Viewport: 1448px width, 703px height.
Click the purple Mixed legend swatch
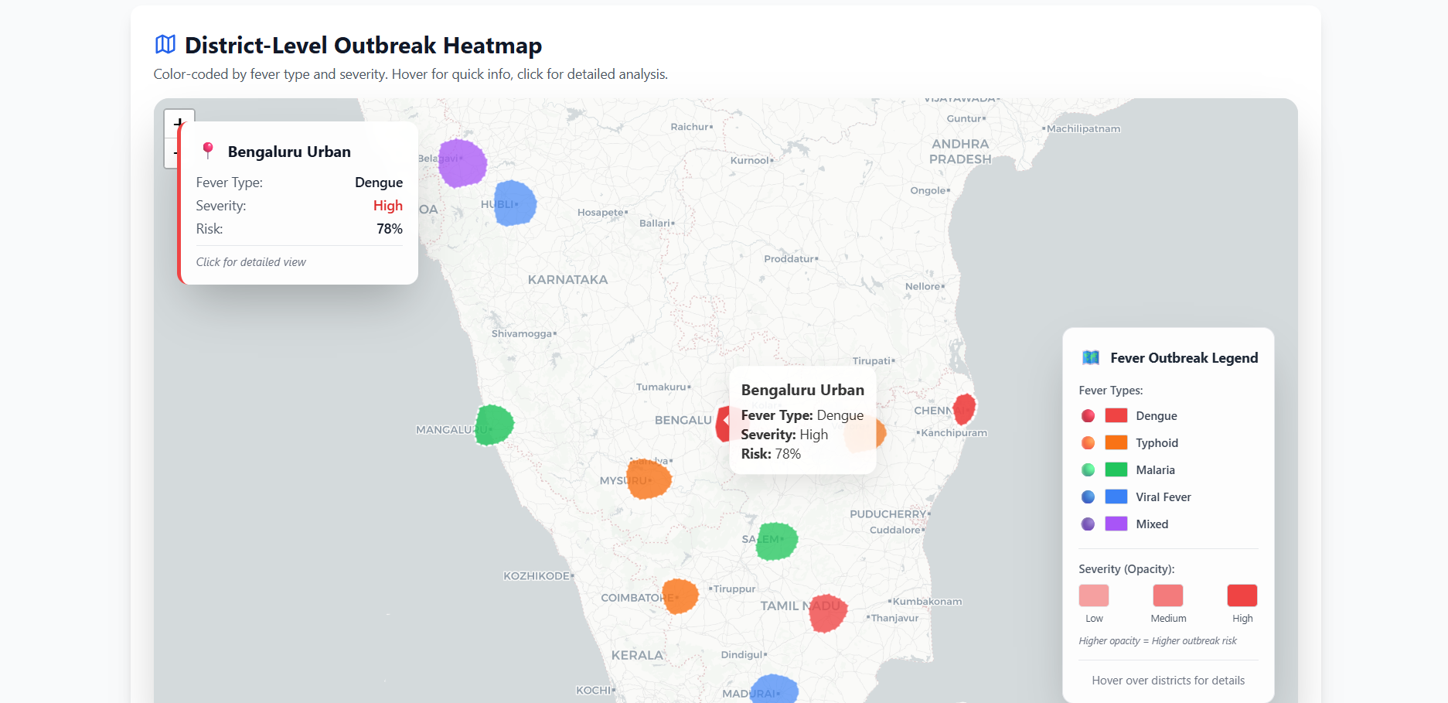[1116, 524]
